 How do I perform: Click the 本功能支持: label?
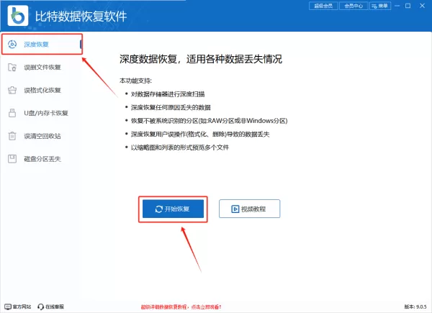pos(135,81)
